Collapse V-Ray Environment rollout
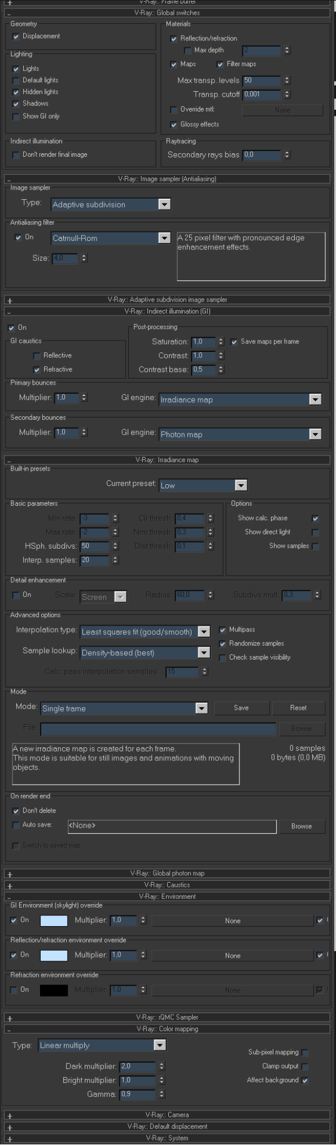 (167, 896)
